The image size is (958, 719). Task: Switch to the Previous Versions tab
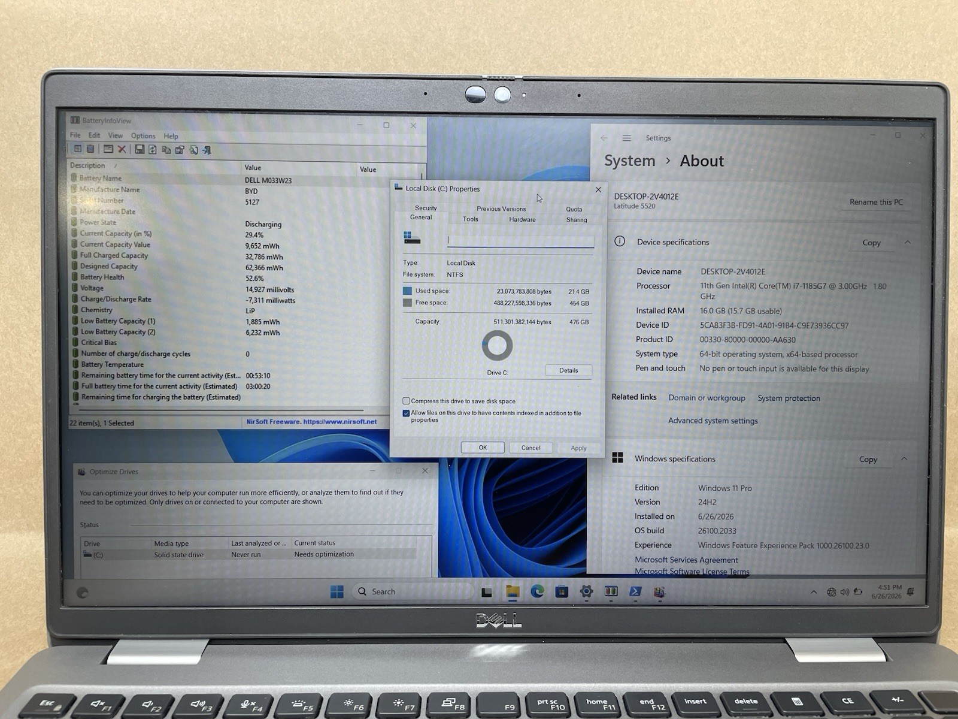click(501, 209)
